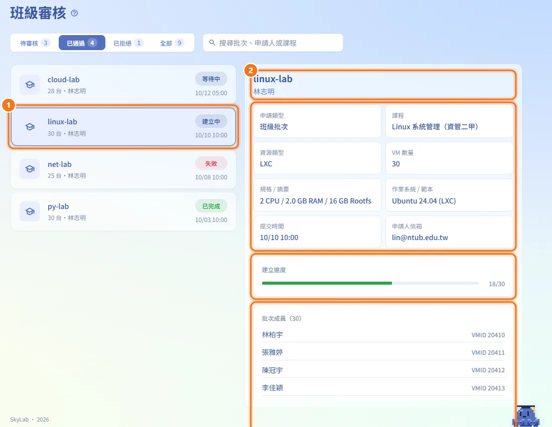Click the graduation cap icon for linux-lab

click(30, 127)
